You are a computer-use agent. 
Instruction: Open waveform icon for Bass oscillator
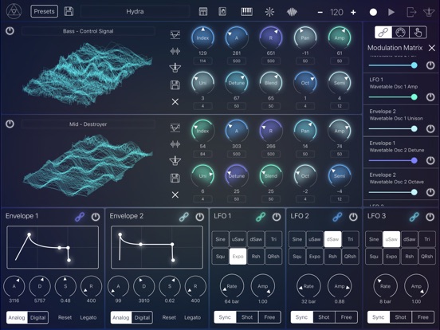[175, 51]
